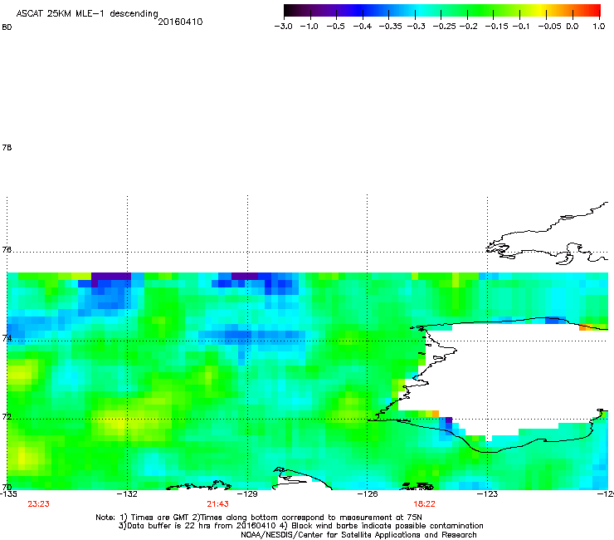Click the -0.4 colorbar label
Image resolution: width=614 pixels, height=540 pixels.
pyautogui.click(x=363, y=27)
